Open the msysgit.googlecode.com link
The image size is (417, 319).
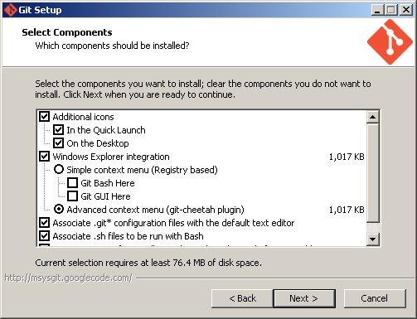69,278
